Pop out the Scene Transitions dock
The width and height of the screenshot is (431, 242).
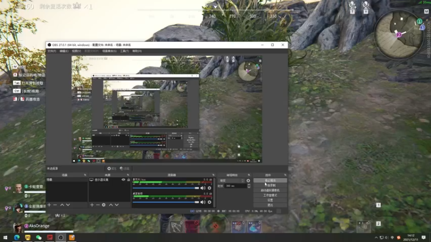click(249, 175)
